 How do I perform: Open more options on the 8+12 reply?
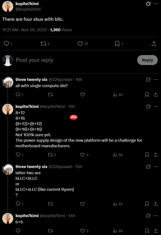click(x=156, y=106)
